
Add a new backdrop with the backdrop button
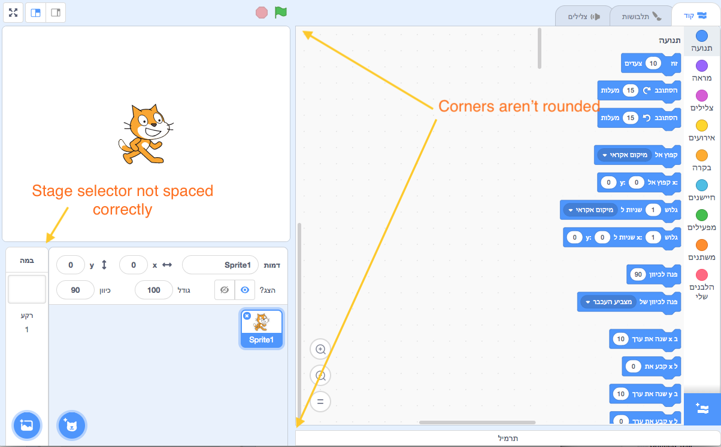pyautogui.click(x=26, y=425)
